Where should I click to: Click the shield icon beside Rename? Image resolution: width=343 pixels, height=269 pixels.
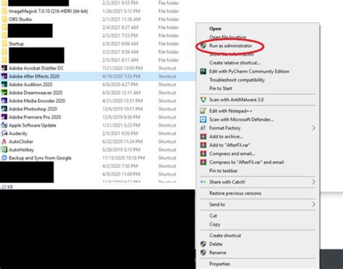[203, 253]
